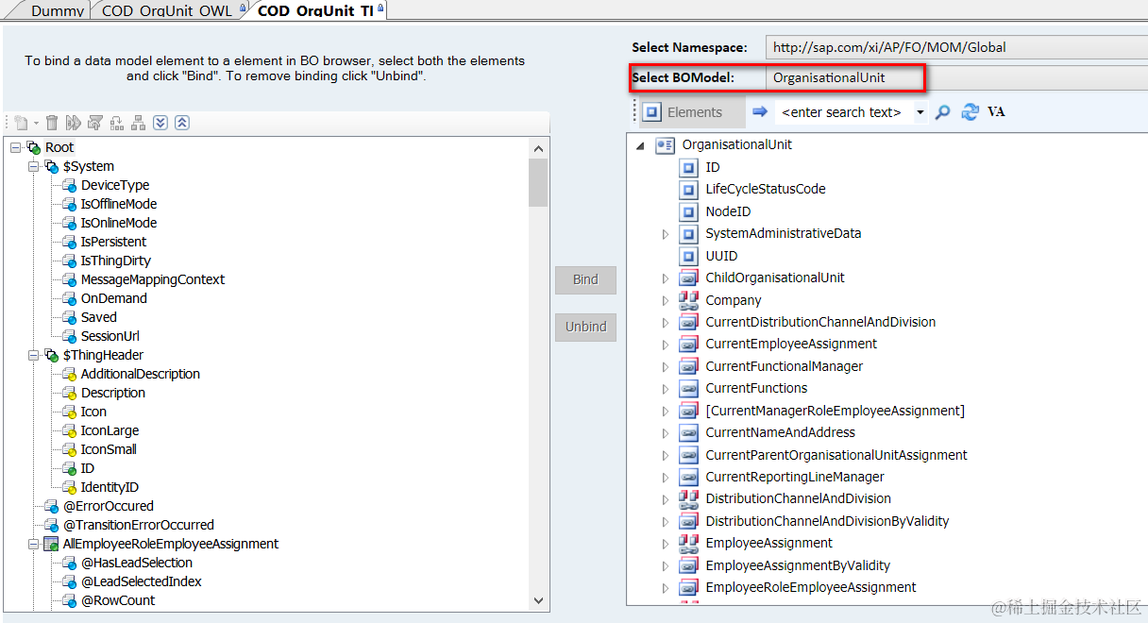This screenshot has width=1148, height=623.
Task: Expand SystemAdministrativeData element
Action: tap(665, 234)
